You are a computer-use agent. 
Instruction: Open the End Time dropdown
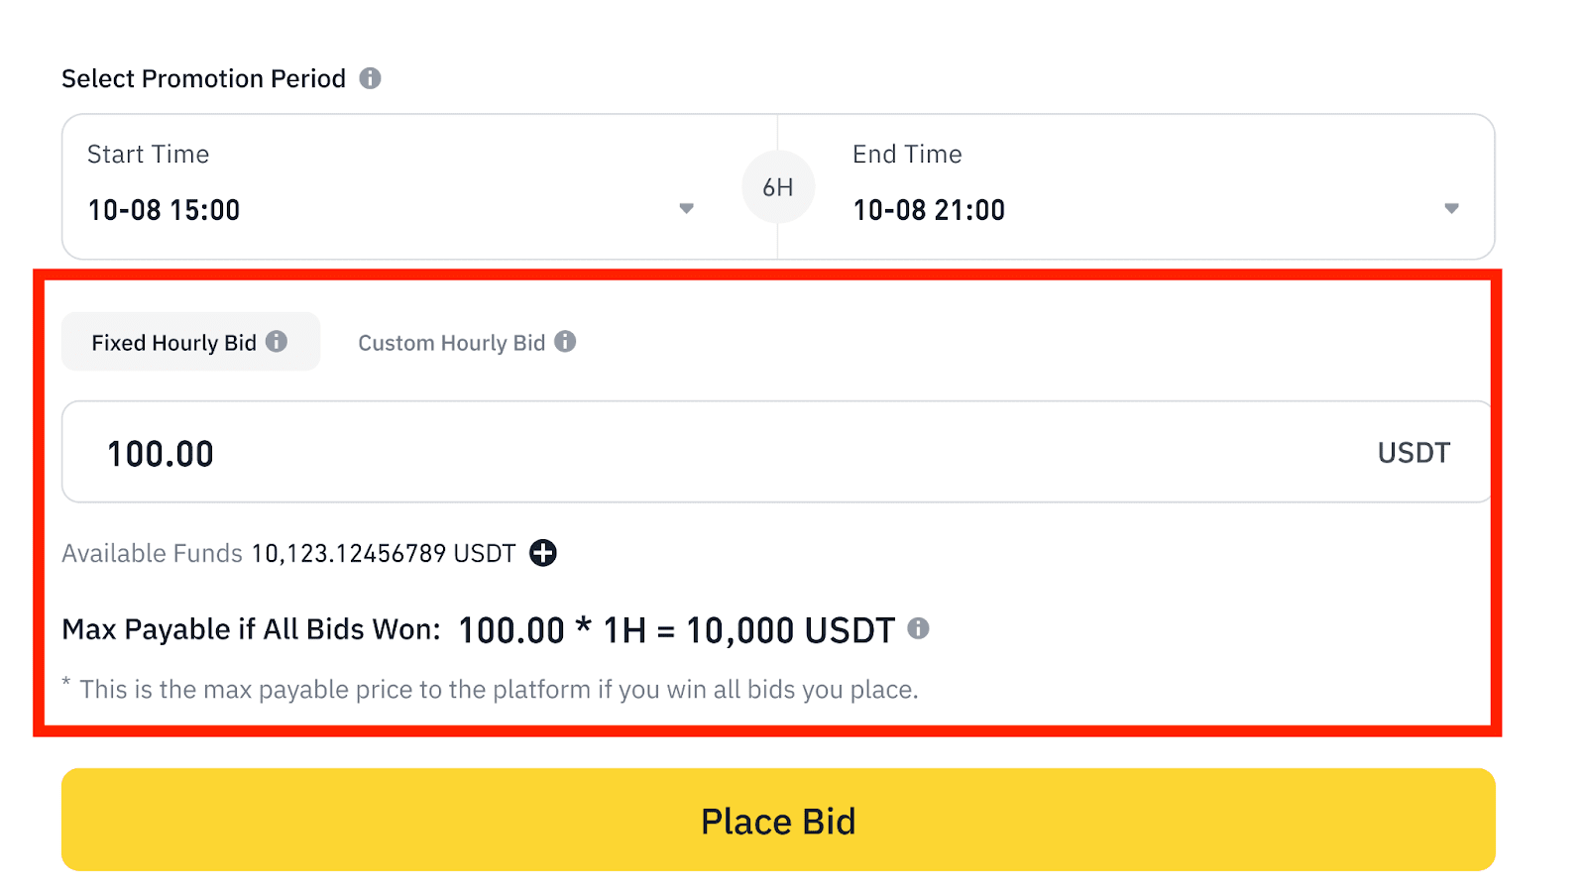(x=1450, y=208)
